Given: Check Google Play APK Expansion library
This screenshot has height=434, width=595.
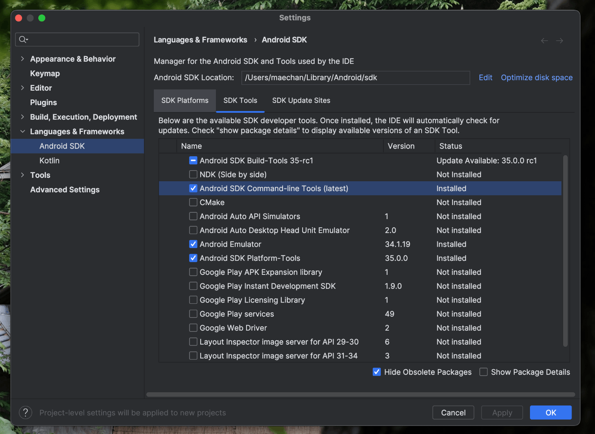Looking at the screenshot, I should click(x=193, y=272).
